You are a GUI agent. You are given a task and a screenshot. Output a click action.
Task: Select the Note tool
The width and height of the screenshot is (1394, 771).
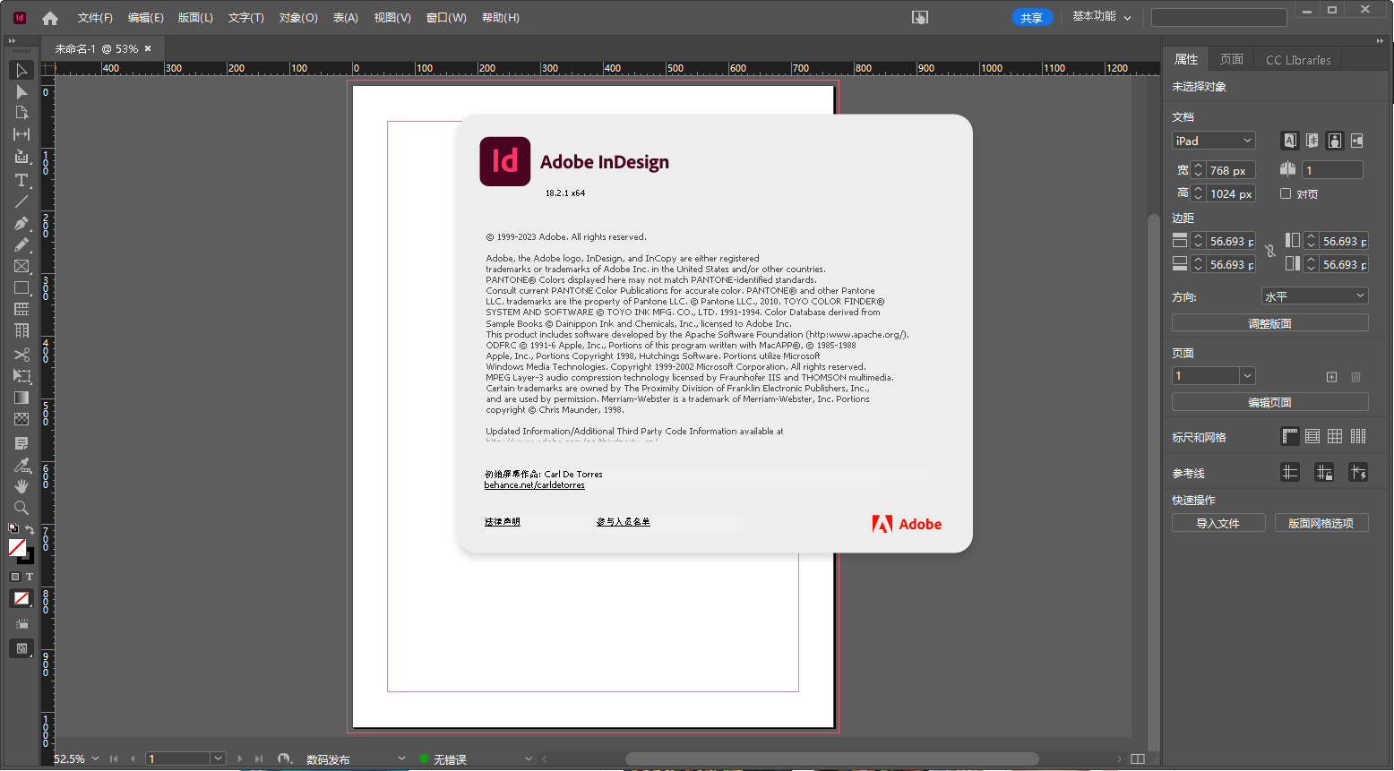click(22, 443)
